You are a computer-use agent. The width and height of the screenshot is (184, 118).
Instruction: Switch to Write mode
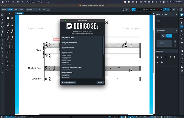(x=10, y=10)
